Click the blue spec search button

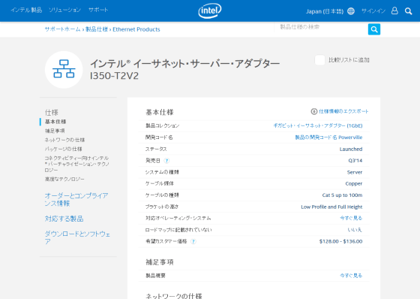(374, 29)
